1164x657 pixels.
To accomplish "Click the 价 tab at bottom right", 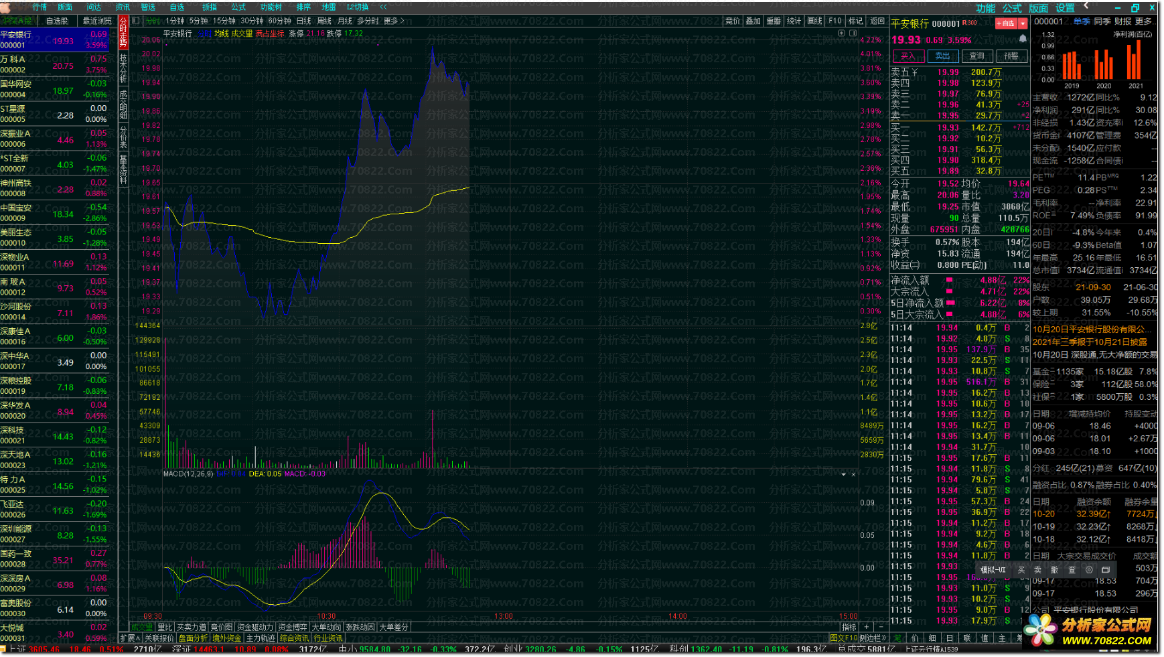I will (x=915, y=638).
